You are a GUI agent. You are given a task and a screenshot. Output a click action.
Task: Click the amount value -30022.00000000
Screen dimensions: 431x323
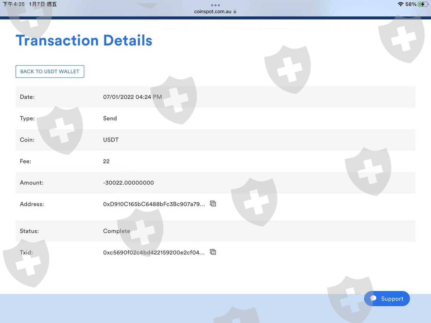tap(128, 183)
